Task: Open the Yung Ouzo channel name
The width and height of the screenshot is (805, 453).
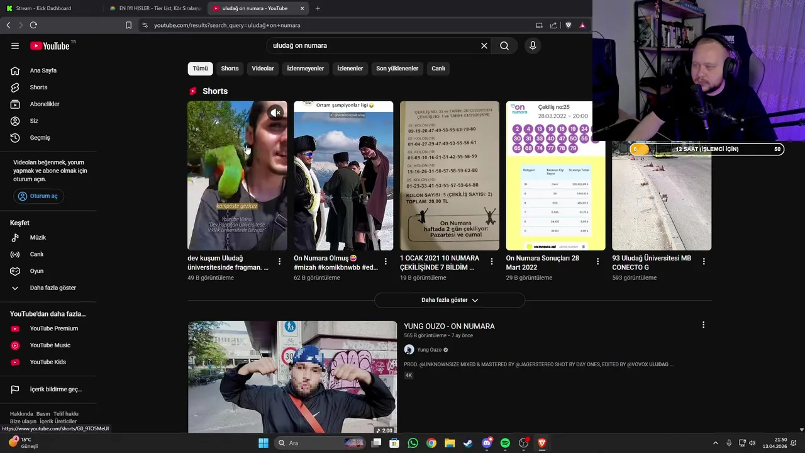Action: coord(430,350)
